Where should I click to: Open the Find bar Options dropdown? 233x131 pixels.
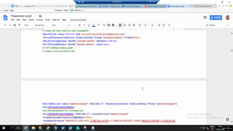click(79, 10)
